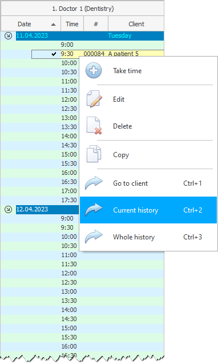Click the Delete page icon
218x364 pixels.
pyautogui.click(x=94, y=126)
